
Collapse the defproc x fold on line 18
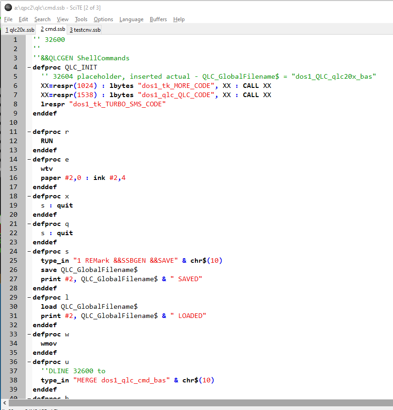click(29, 196)
